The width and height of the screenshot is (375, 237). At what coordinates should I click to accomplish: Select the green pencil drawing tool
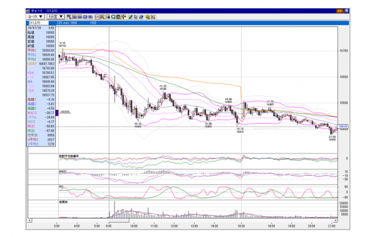coord(130,17)
